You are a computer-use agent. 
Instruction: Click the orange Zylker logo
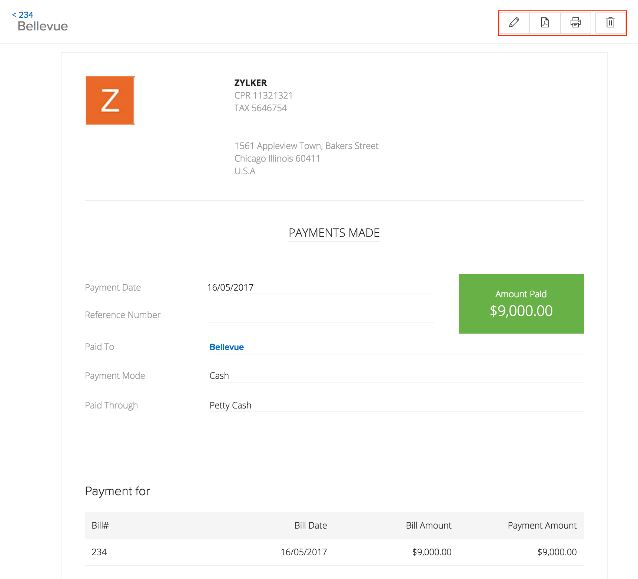coord(110,100)
